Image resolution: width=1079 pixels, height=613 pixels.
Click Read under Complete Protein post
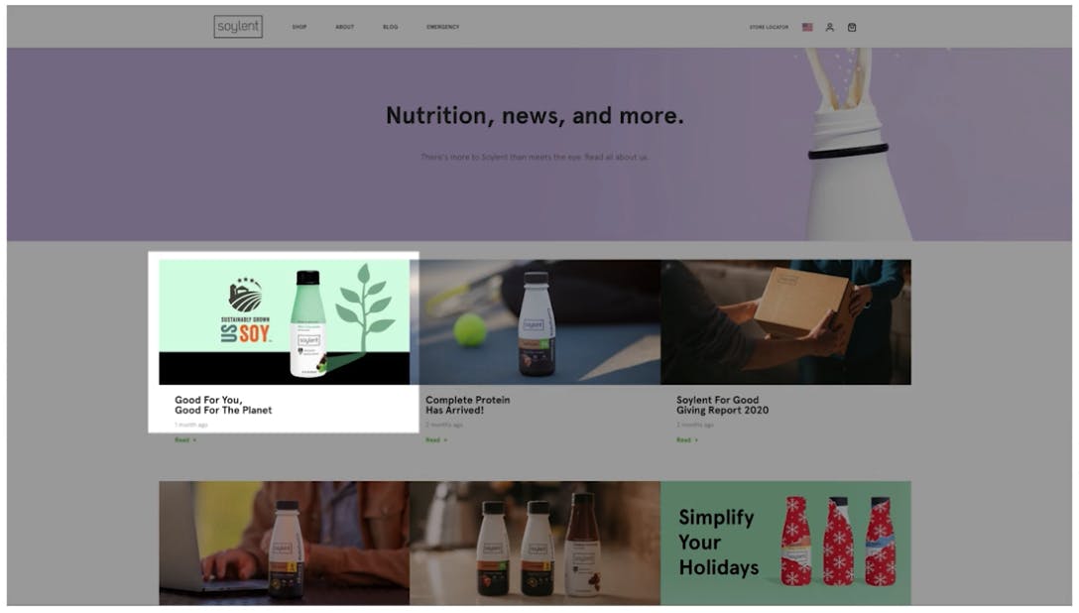436,439
